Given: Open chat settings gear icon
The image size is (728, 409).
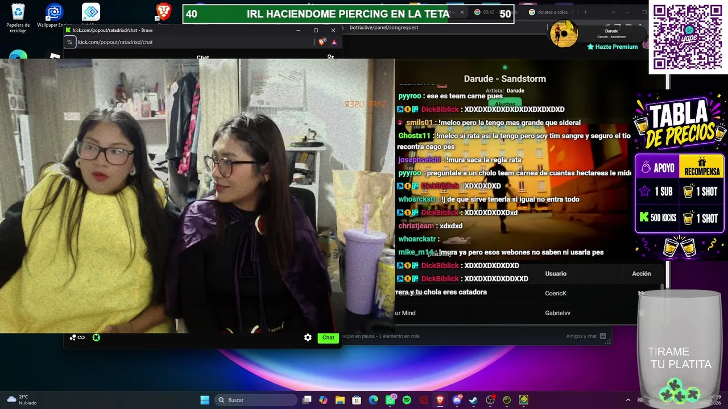Looking at the screenshot, I should [x=308, y=337].
